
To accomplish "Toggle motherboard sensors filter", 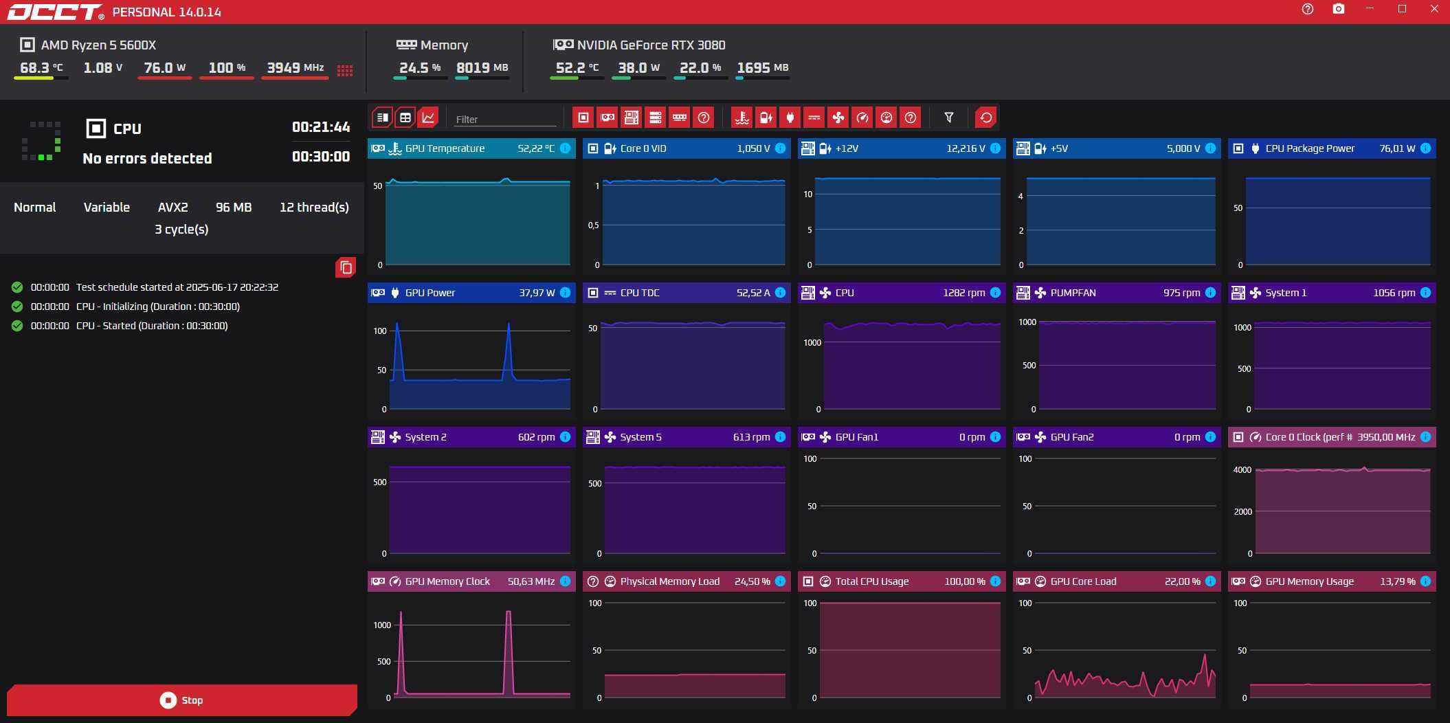I will tap(631, 118).
